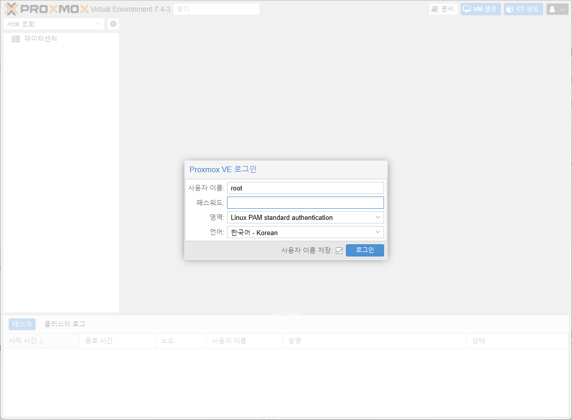Viewport: 572px width, 420px height.
Task: Click the 사용자 이름 column header
Action: [x=244, y=341]
